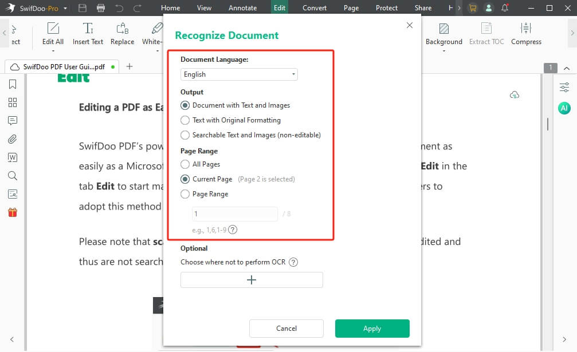Screen dimensions: 577x352
Task: Choose All Pages radio button
Action: pyautogui.click(x=185, y=164)
